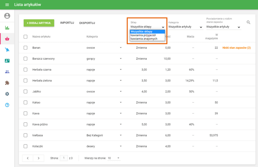Viewport: 258px width, 167px height.
Task: Open the customers people icon
Action: click(x=7, y=72)
